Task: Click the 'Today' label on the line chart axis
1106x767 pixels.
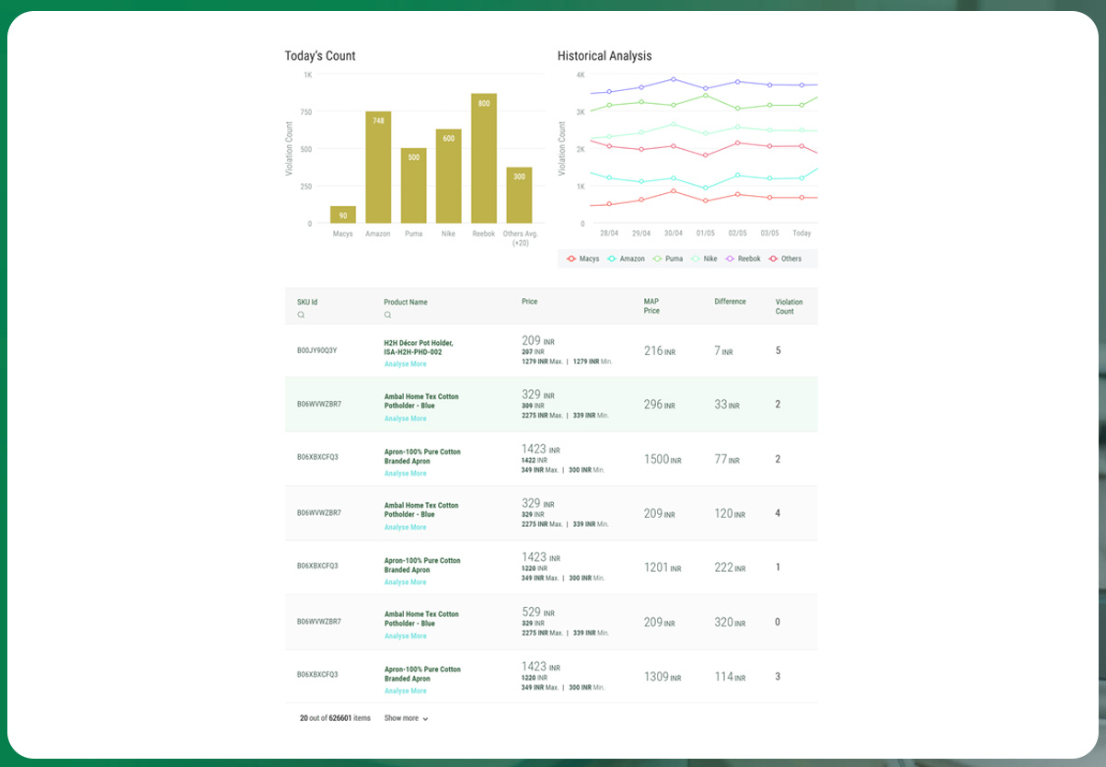Action: coord(801,234)
